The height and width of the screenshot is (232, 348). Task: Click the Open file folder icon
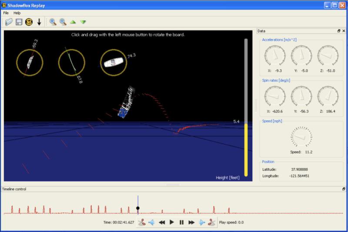(x=9, y=22)
